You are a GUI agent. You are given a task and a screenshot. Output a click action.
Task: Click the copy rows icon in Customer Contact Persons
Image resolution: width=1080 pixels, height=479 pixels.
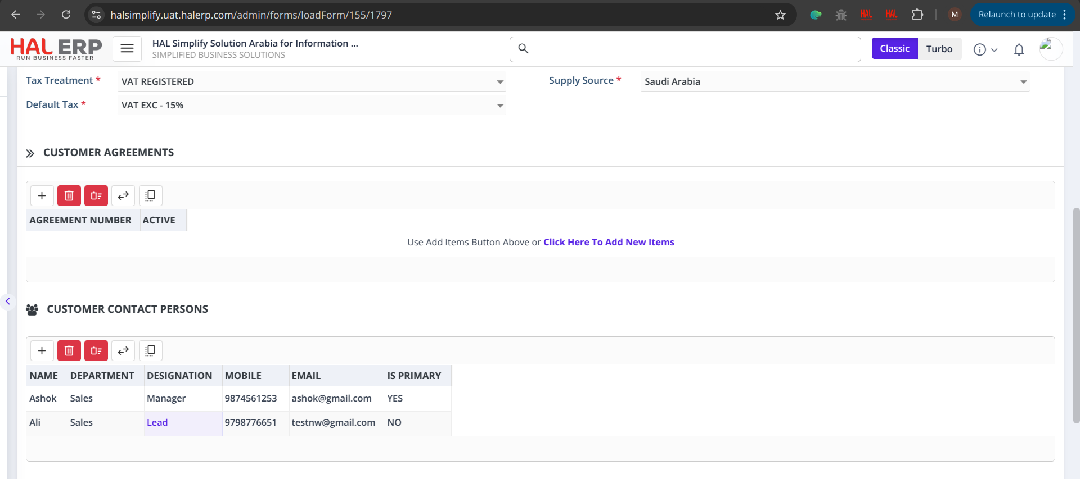(x=150, y=351)
